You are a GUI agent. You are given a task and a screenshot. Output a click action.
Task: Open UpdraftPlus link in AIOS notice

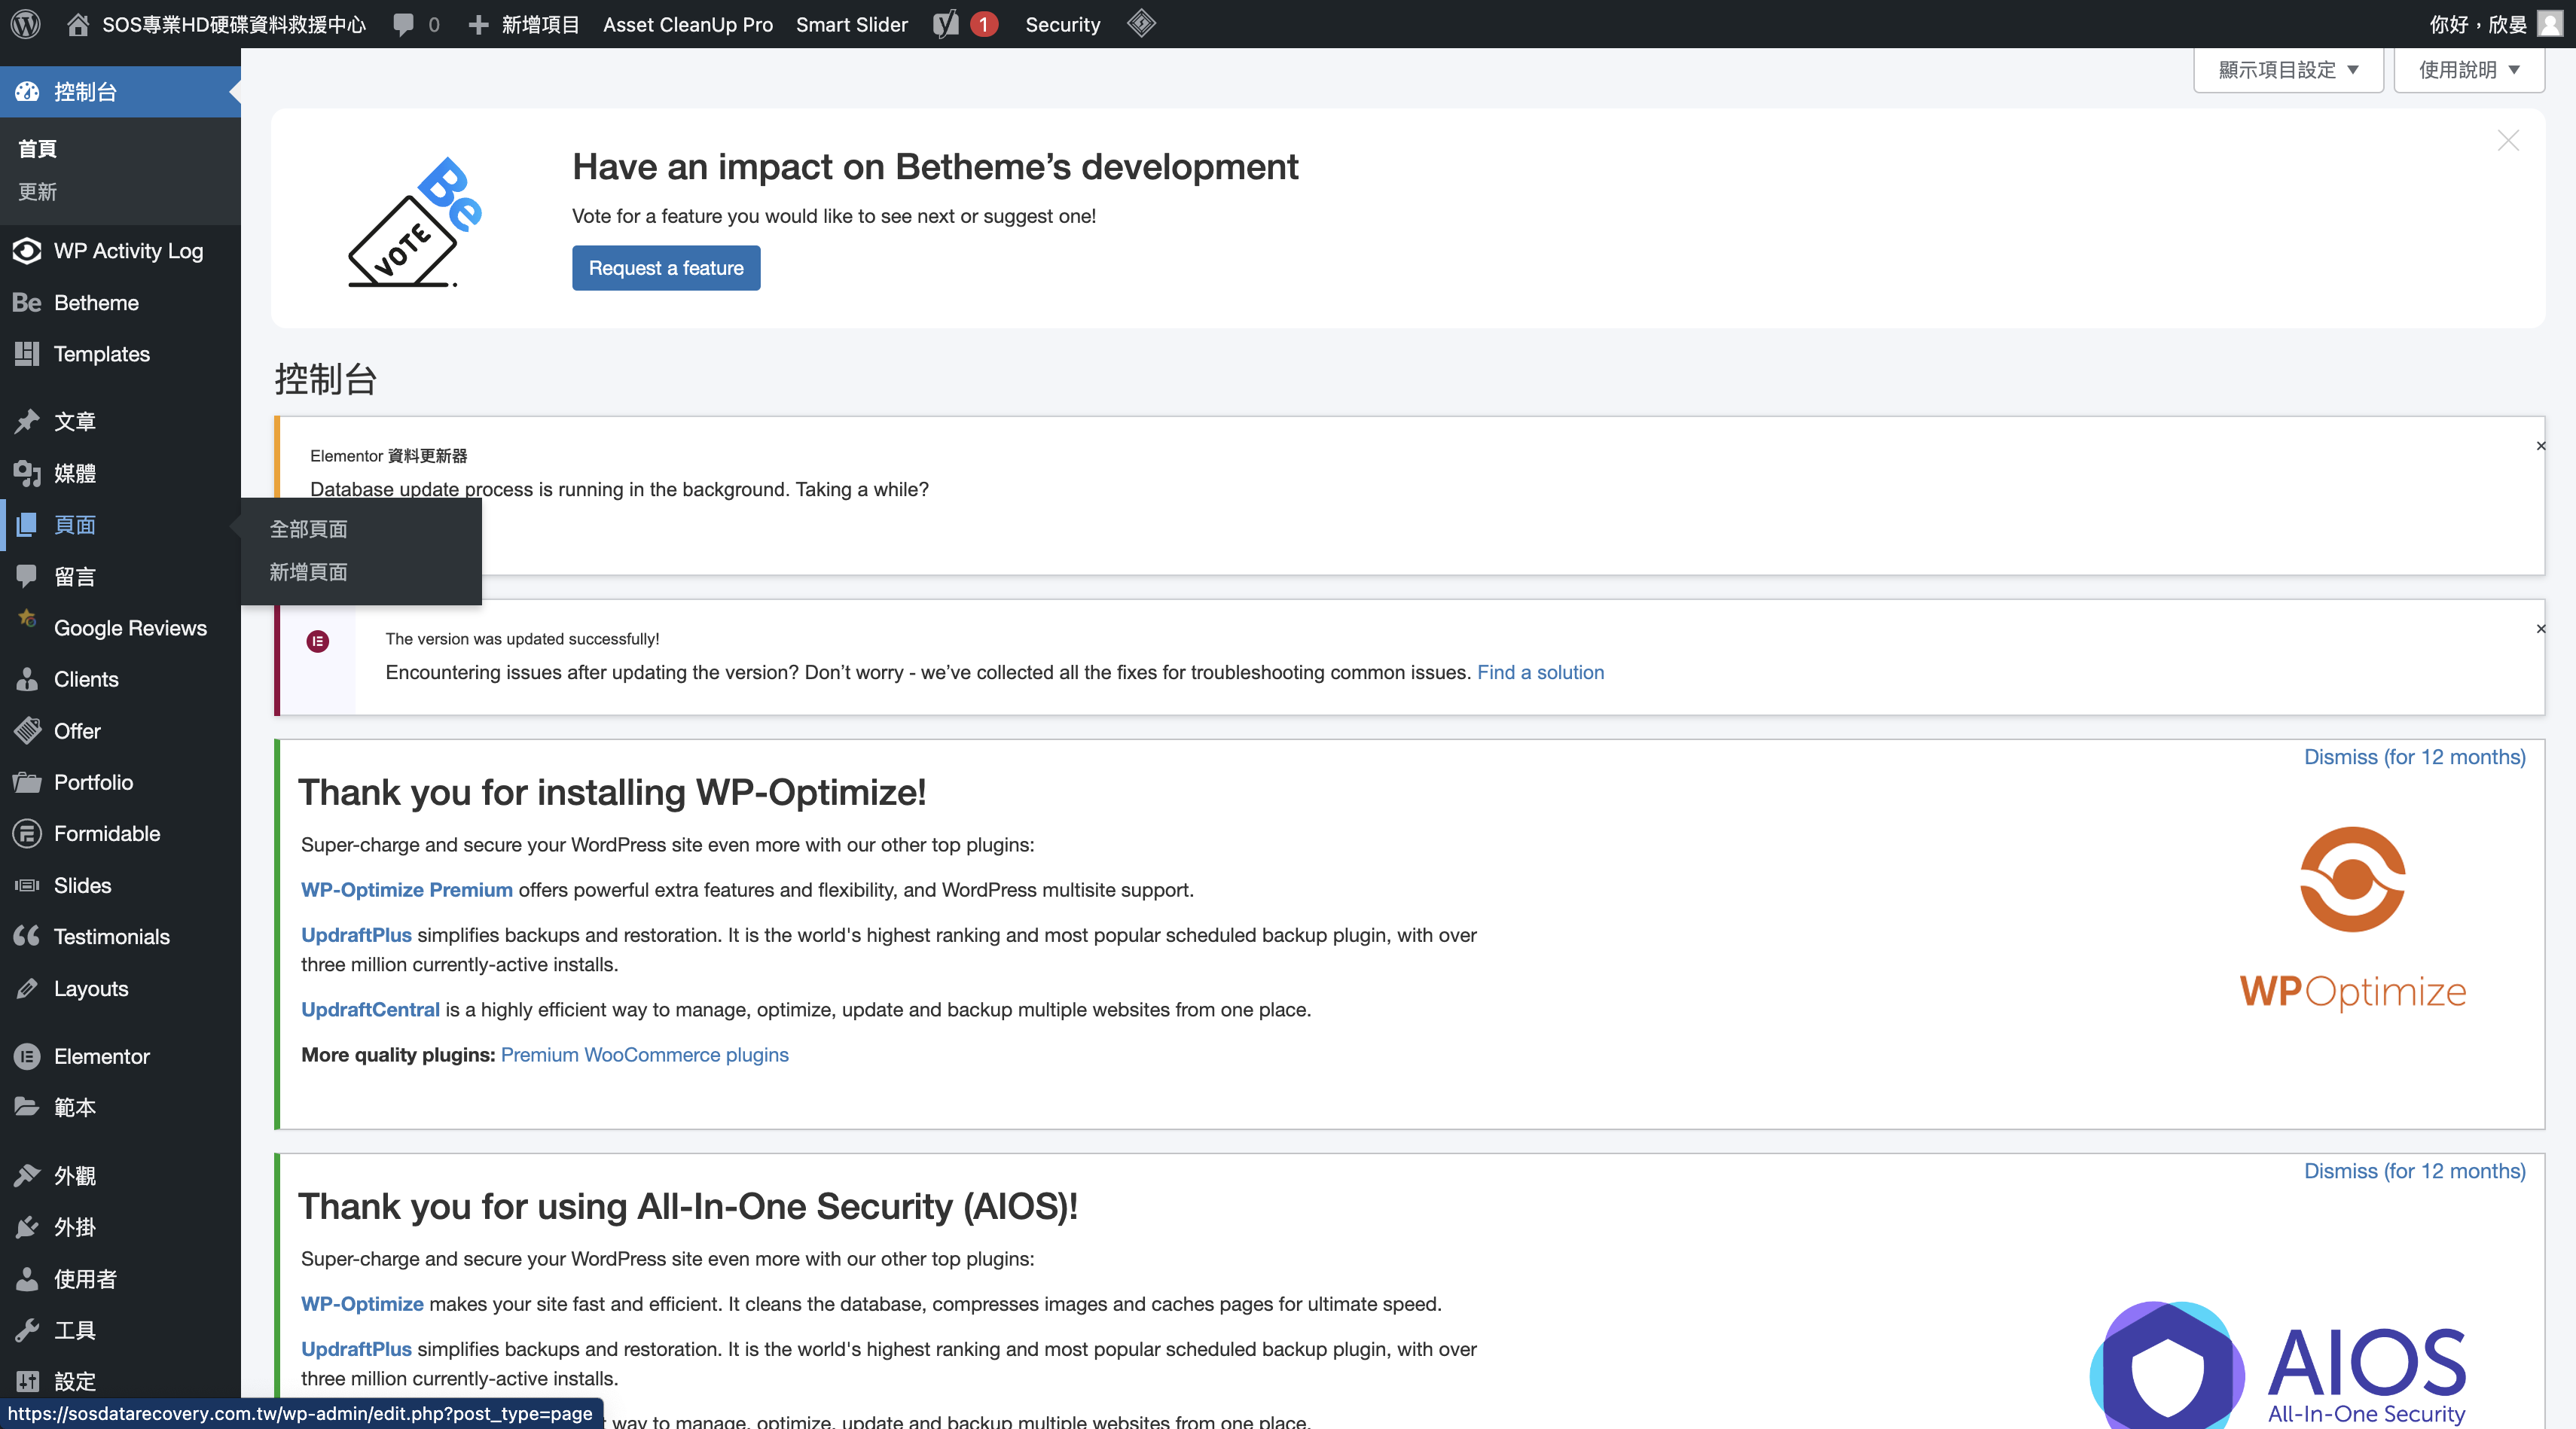(x=356, y=1349)
